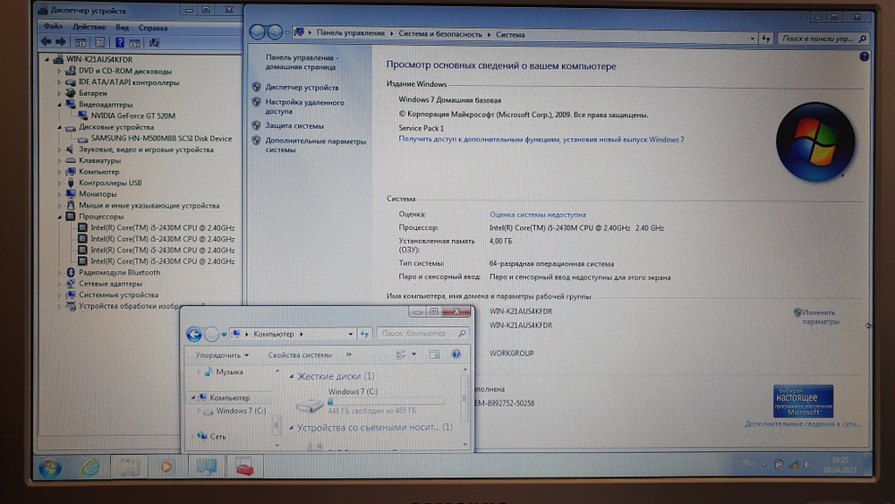
Task: Click Back button in Control Panel System window
Action: point(258,32)
